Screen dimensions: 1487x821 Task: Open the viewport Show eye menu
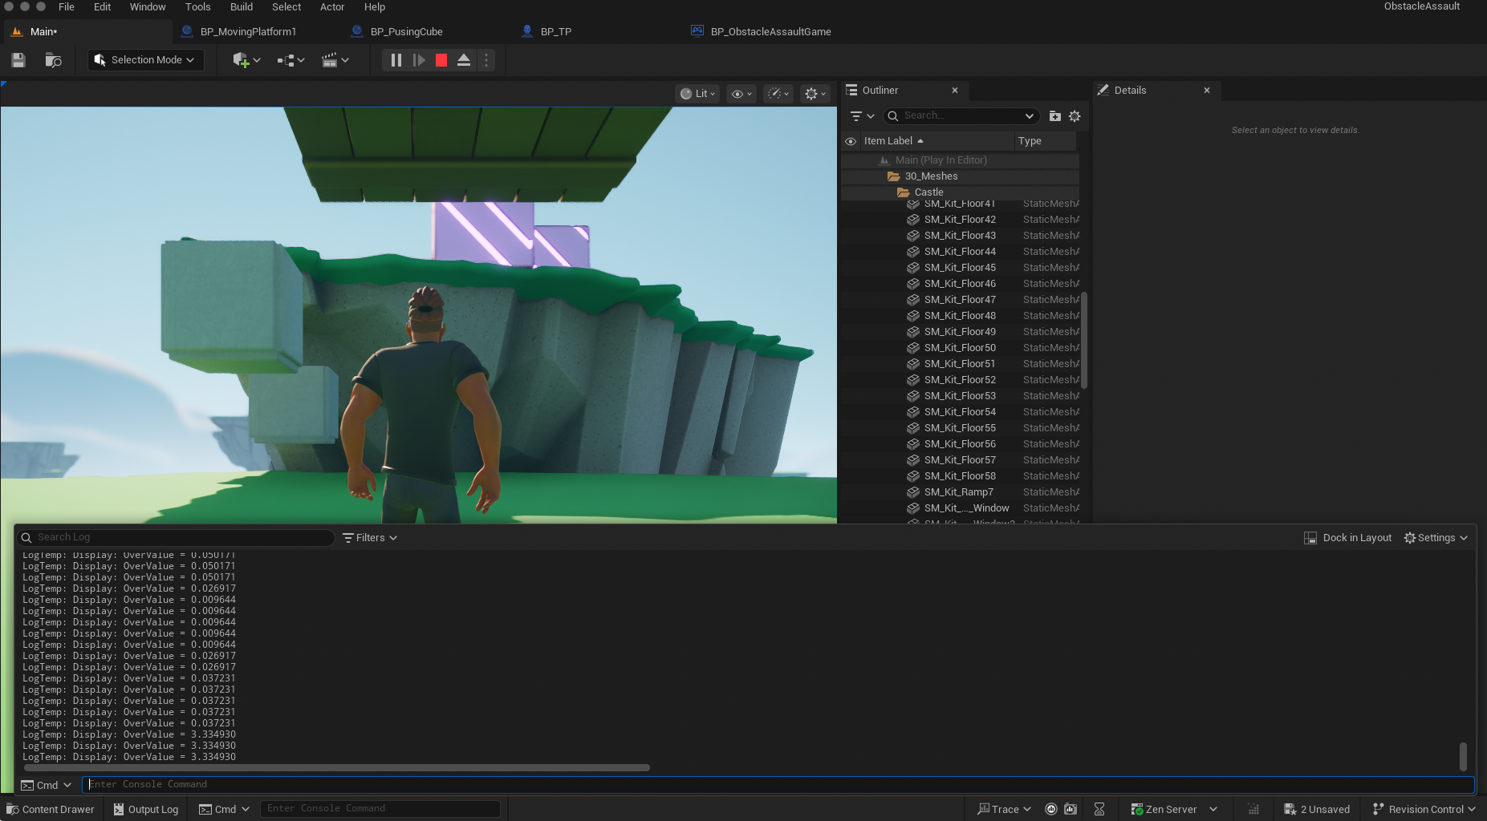[741, 94]
